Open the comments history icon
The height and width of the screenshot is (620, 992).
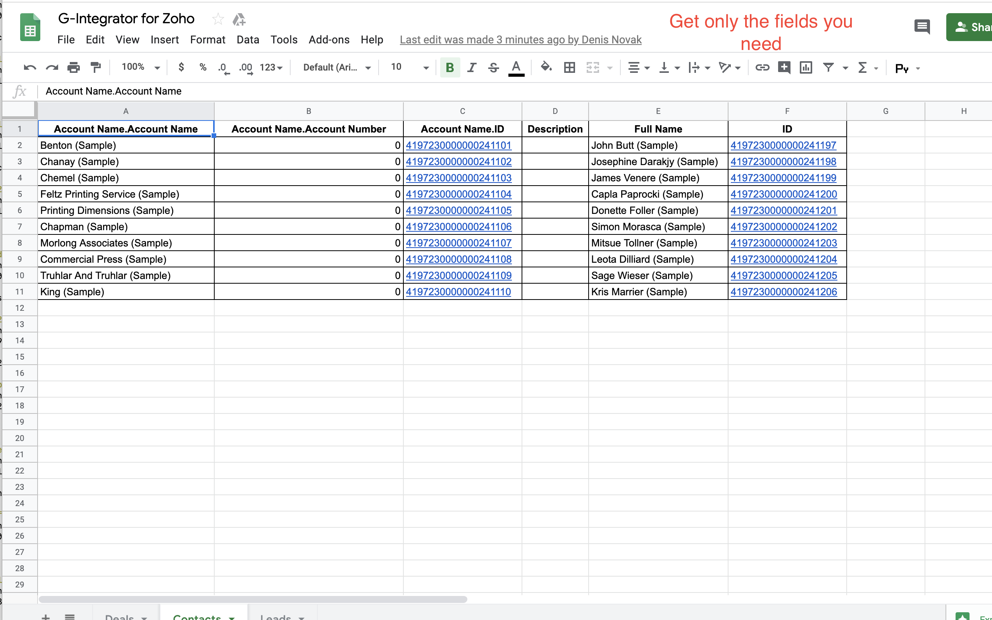[922, 27]
